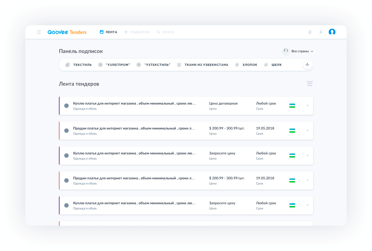Select the Хлопок hashtag subscription
The image size is (372, 251).
[246, 65]
